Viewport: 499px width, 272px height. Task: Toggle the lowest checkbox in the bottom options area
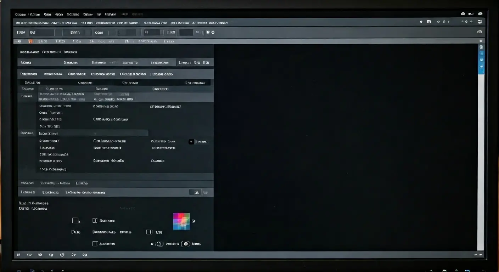95,244
